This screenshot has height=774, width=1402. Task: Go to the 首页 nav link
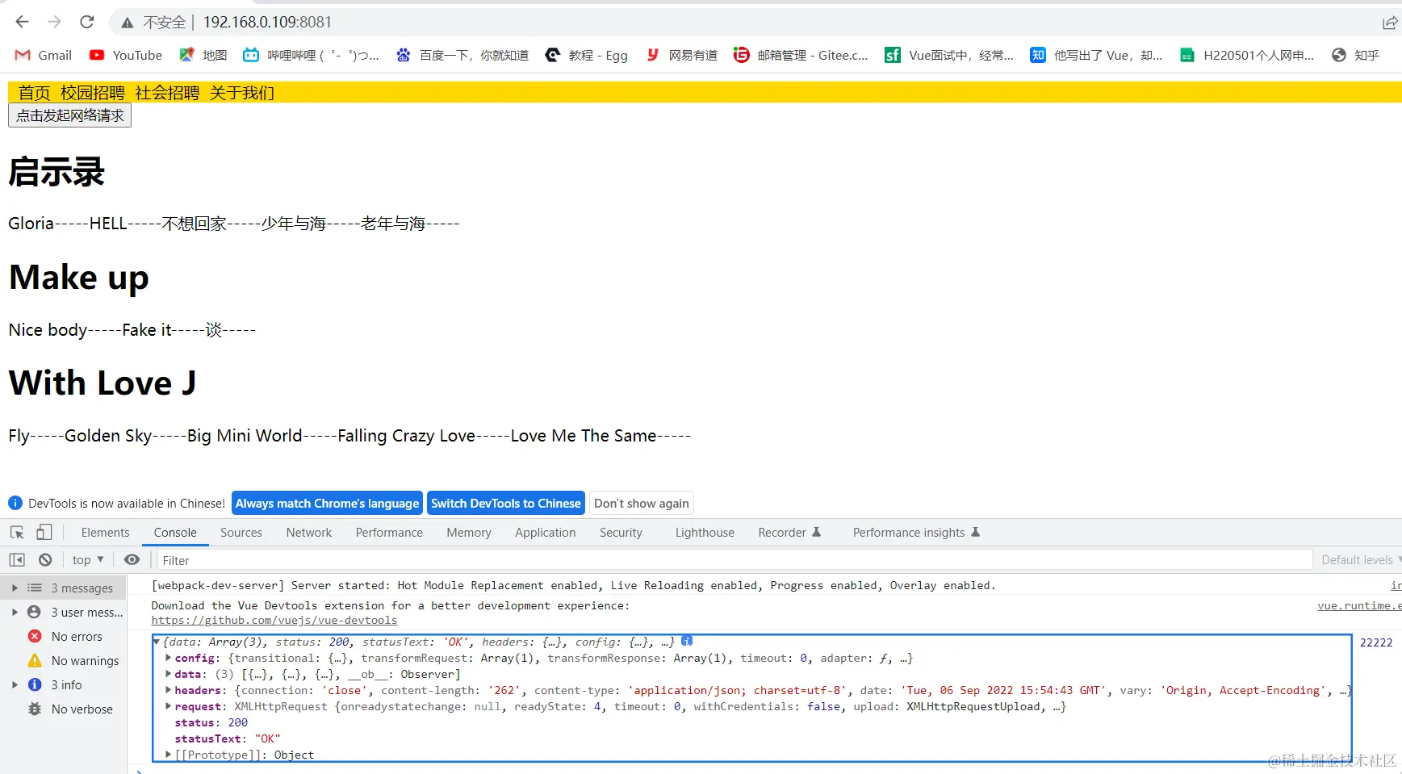coord(35,93)
